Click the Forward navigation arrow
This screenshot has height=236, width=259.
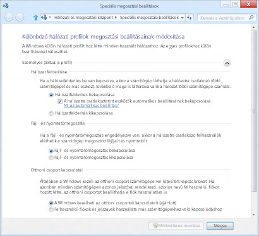20,18
